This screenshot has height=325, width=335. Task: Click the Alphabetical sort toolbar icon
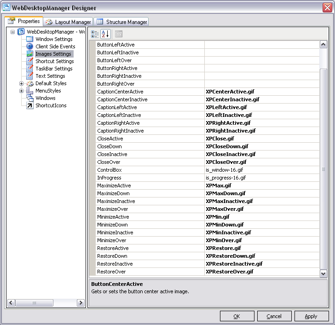105,34
